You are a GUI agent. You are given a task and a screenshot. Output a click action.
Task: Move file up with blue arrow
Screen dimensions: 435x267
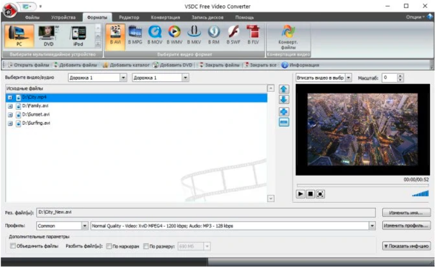[284, 89]
